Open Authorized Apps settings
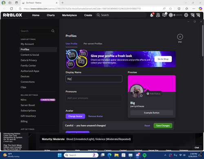The width and height of the screenshot is (204, 159). pyautogui.click(x=38, y=71)
